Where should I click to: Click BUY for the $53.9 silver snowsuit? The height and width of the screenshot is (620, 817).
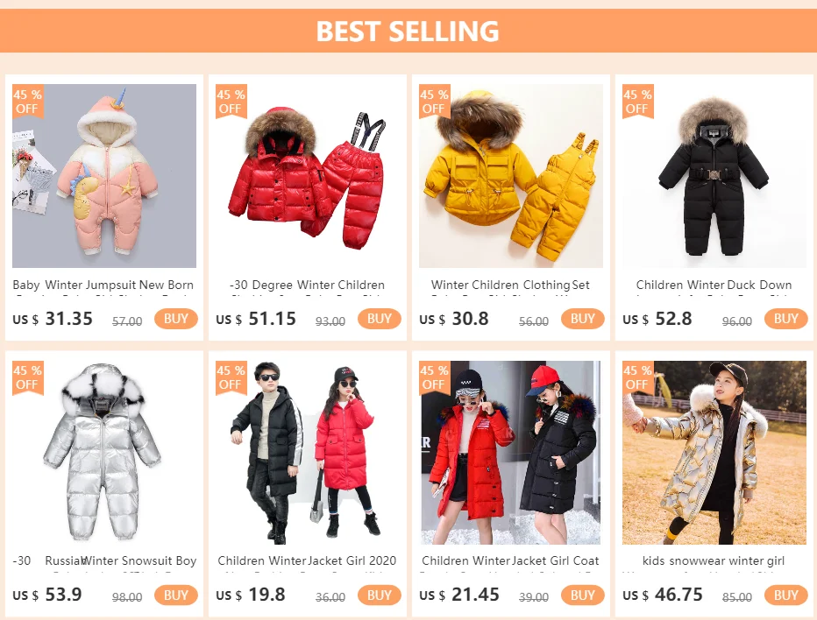click(x=175, y=595)
